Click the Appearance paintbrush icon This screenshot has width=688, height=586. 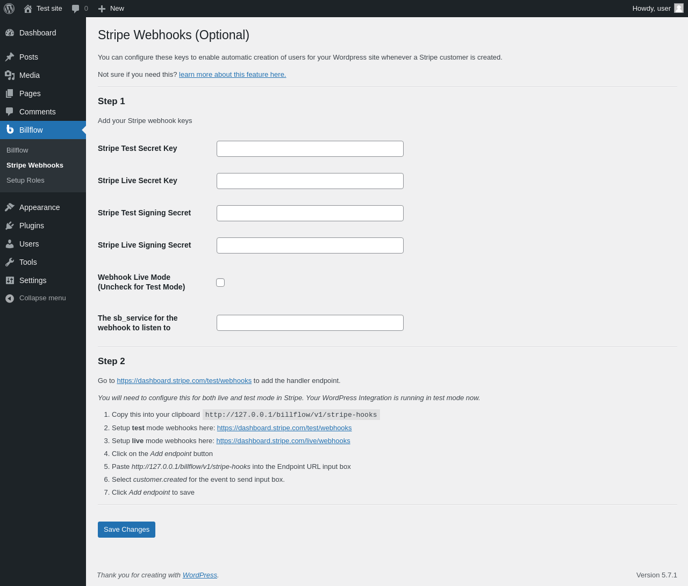click(10, 207)
